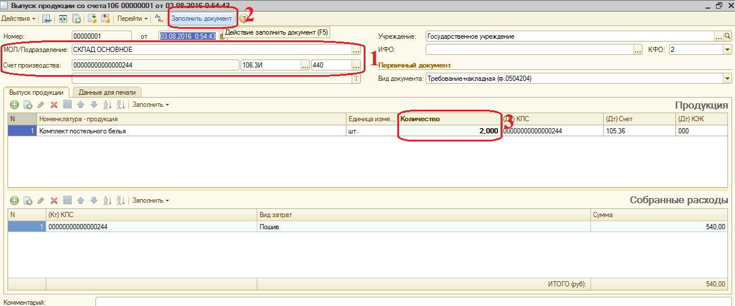Expand the КФО dropdown

(727, 50)
